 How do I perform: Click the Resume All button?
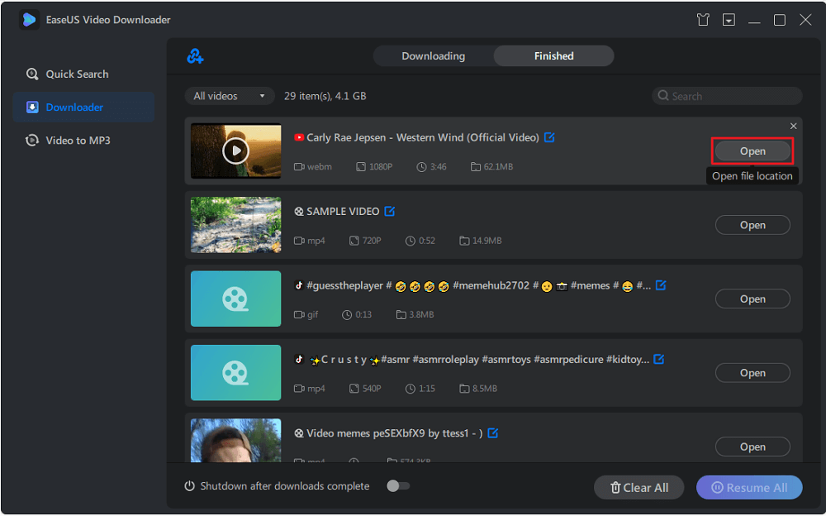pos(748,488)
